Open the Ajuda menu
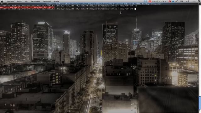Viewport: 201px width, 113px height. [56, 1]
